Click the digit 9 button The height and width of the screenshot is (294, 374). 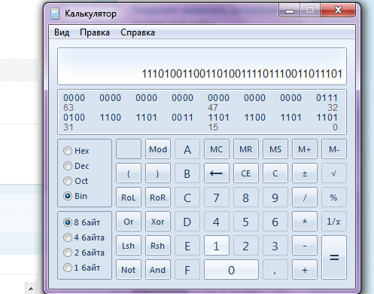pos(275,198)
